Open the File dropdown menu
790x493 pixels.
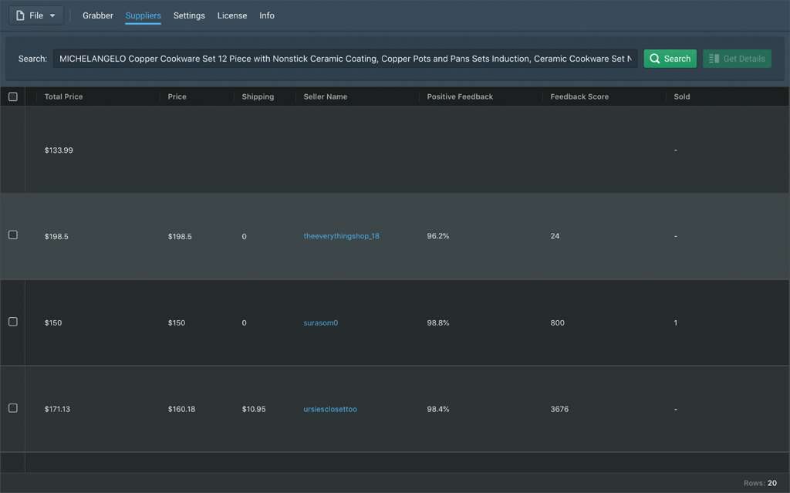pos(35,15)
